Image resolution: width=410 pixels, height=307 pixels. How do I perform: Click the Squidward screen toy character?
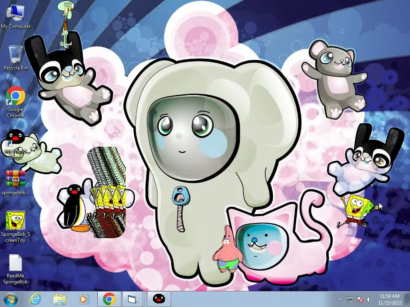(65, 24)
